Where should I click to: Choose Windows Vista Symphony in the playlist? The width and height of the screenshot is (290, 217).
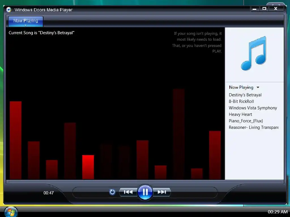point(253,108)
